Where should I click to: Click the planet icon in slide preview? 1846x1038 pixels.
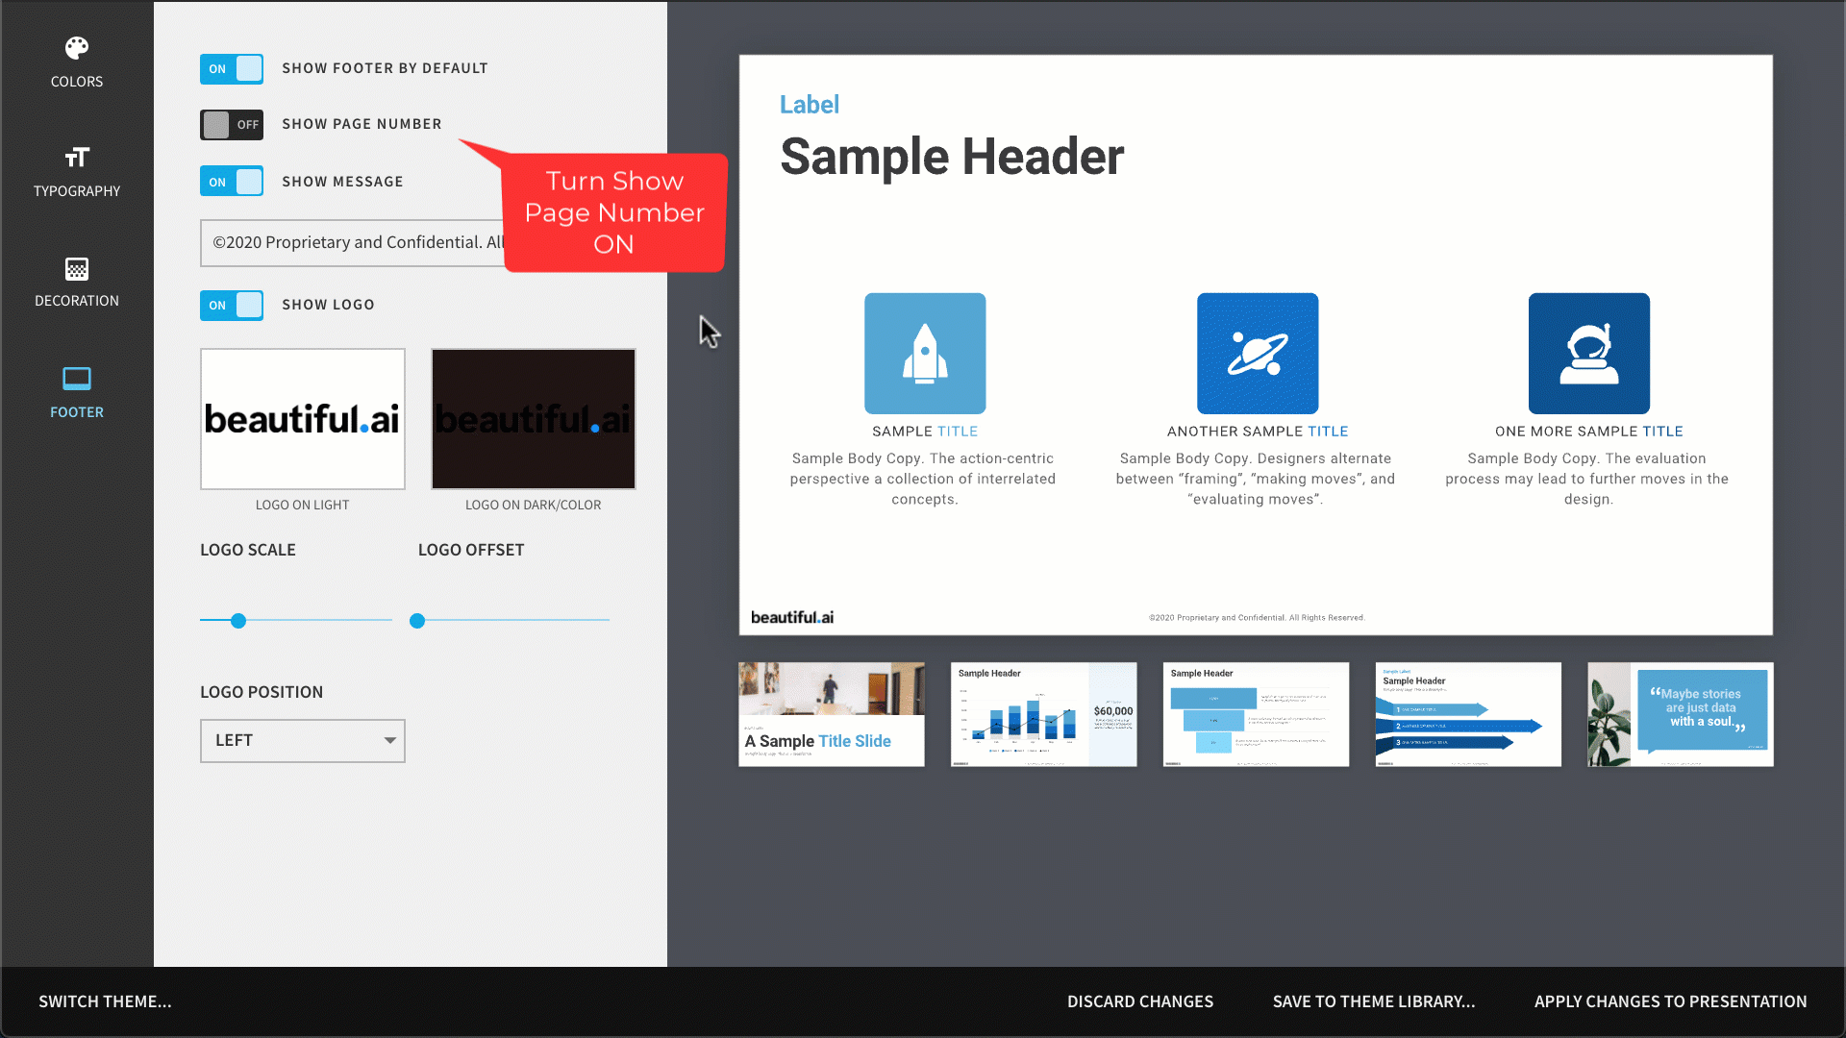1258,354
